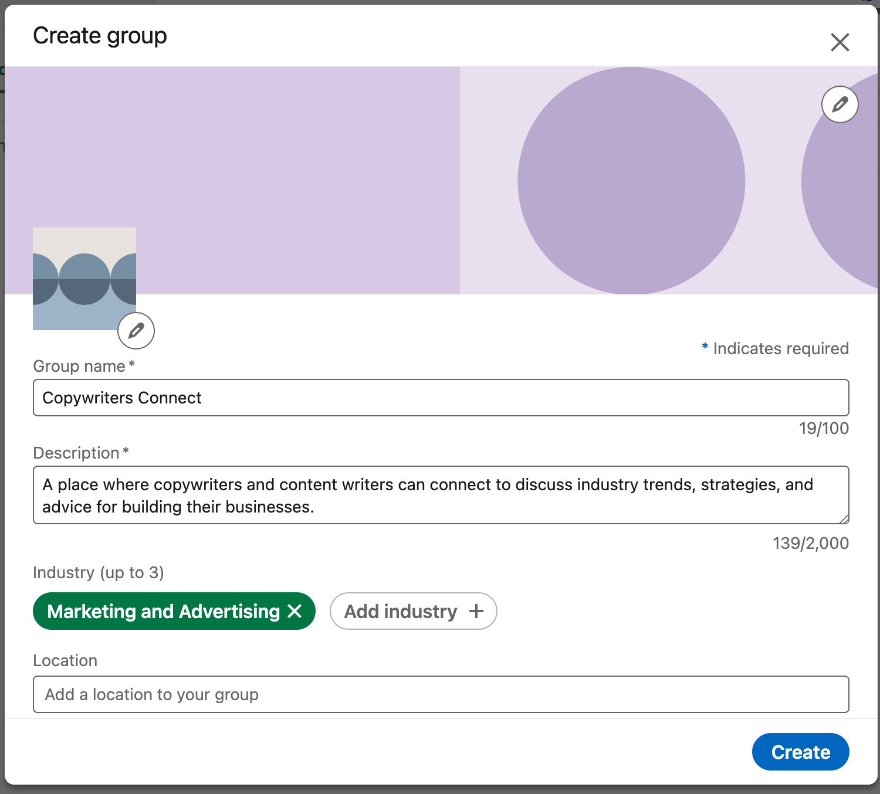Click inside the Description text area
Image resolution: width=880 pixels, height=794 pixels.
440,495
